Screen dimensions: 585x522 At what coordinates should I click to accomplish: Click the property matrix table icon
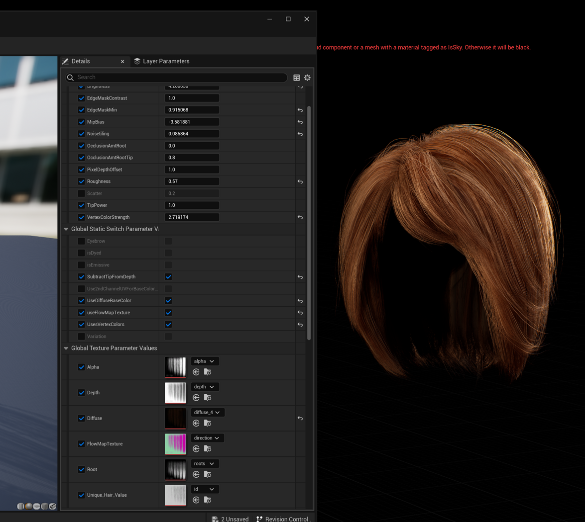click(297, 78)
